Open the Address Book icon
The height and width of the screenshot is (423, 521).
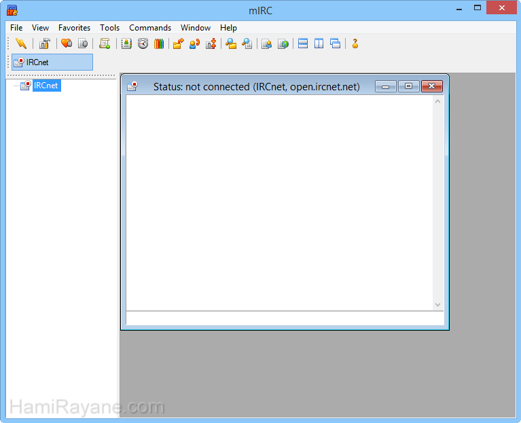[x=126, y=43]
